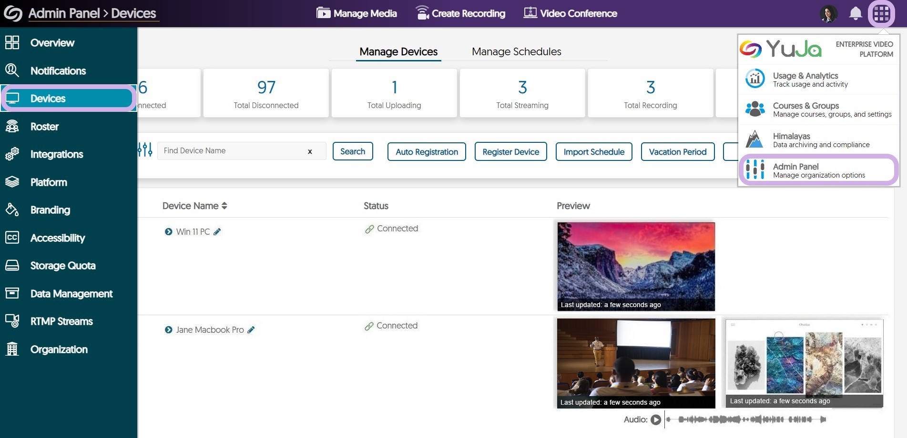The width and height of the screenshot is (907, 438).
Task: Play the audio preview
Action: pyautogui.click(x=656, y=419)
